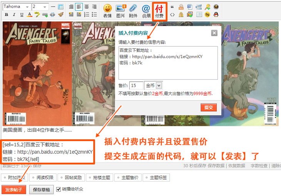
Task: Click the 保存草稿 save draft button
Action: (42, 189)
